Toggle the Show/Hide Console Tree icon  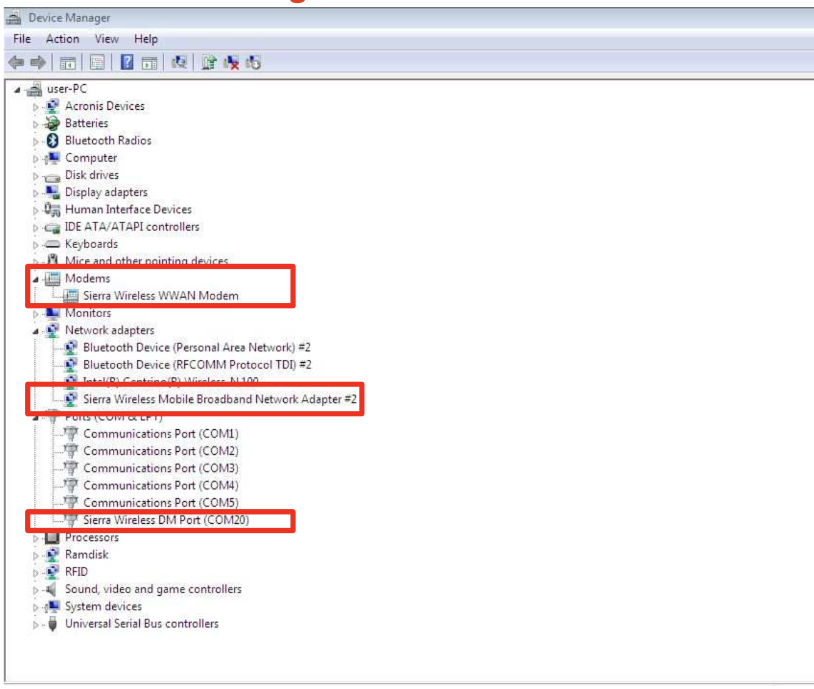tap(68, 62)
